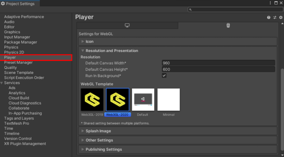284x157 pixels.
Task: Open Input Manager settings
Action: tap(17, 37)
